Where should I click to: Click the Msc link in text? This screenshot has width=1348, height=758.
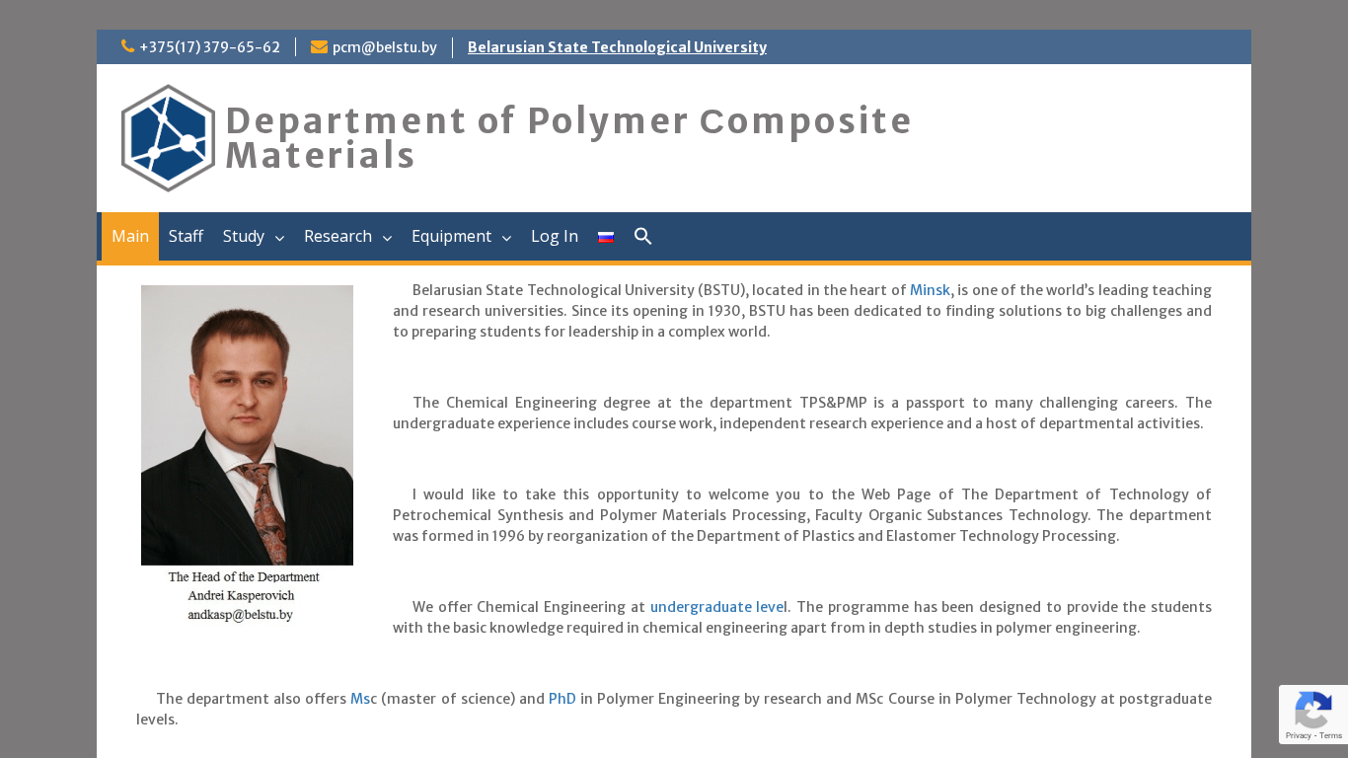[363, 699]
